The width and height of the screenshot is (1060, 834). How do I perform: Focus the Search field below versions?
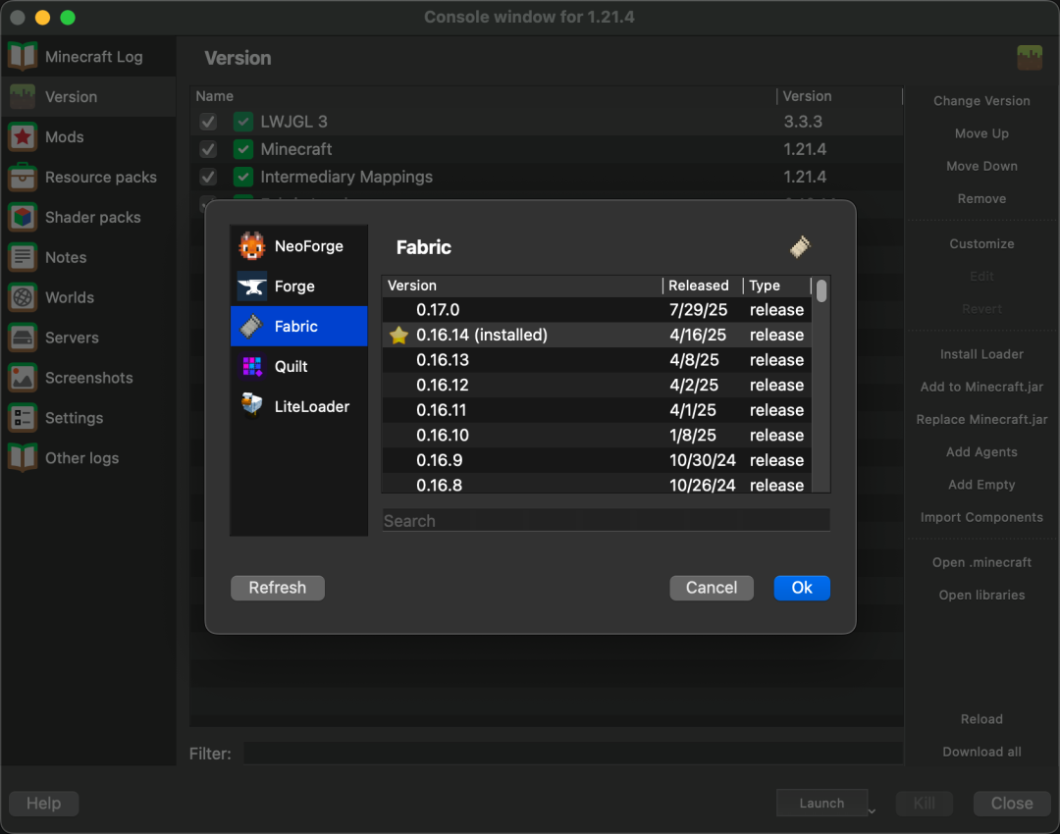606,521
